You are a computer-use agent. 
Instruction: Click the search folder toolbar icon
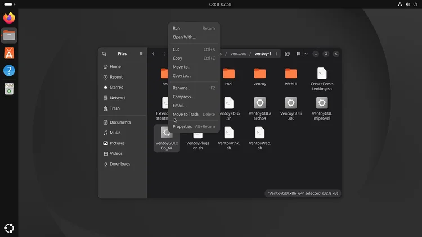tap(288, 54)
